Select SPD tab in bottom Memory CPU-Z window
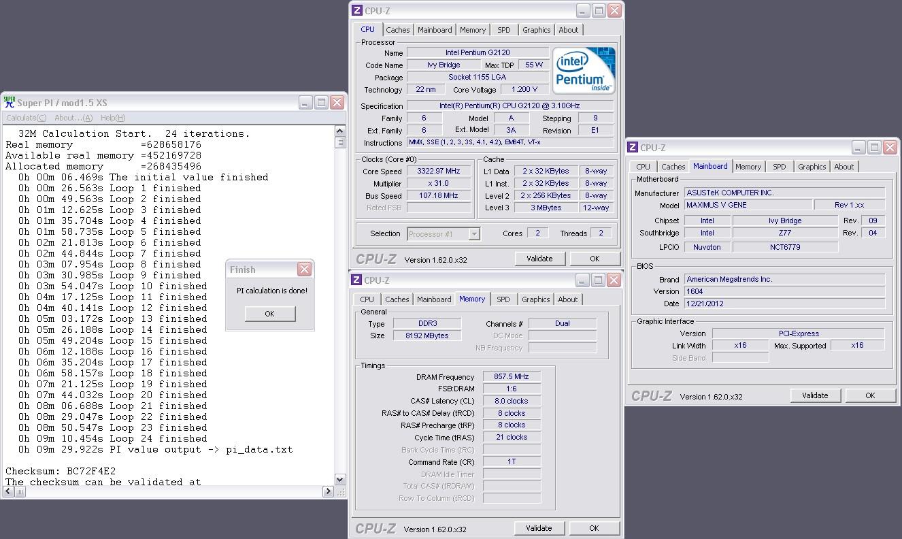Viewport: 902px width, 539px height. tap(503, 299)
